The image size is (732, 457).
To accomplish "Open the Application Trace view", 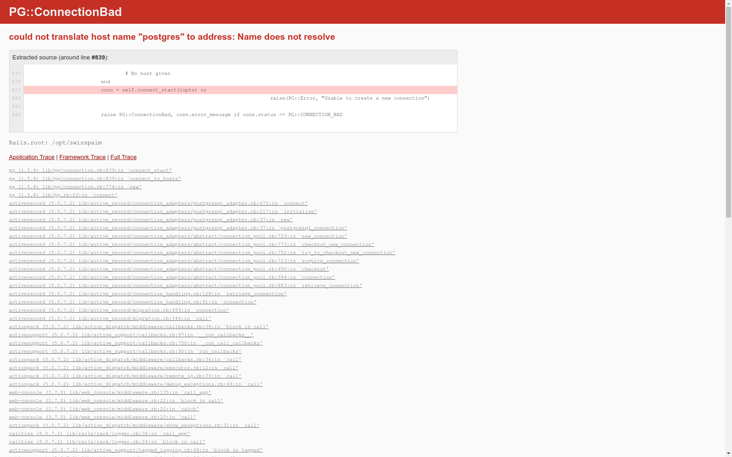I will tap(32, 157).
